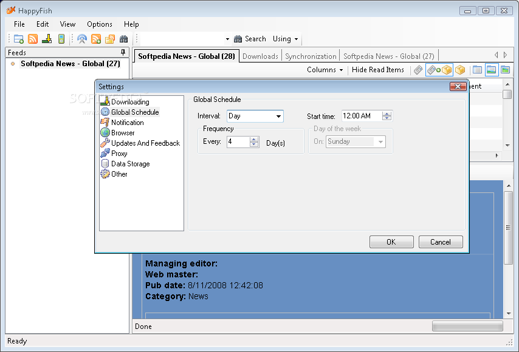Click the gray tag icon in item toolbar
This screenshot has width=519, height=352.
[418, 70]
